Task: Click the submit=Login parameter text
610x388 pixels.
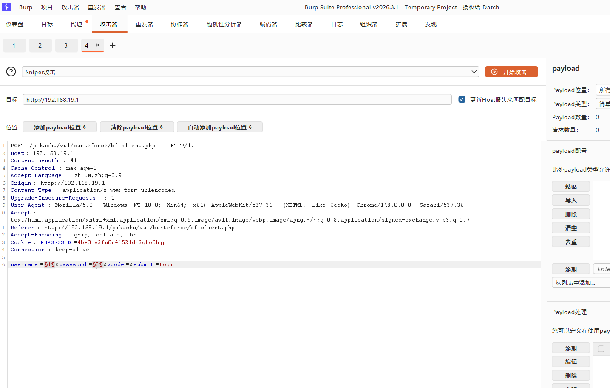Action: pos(155,264)
